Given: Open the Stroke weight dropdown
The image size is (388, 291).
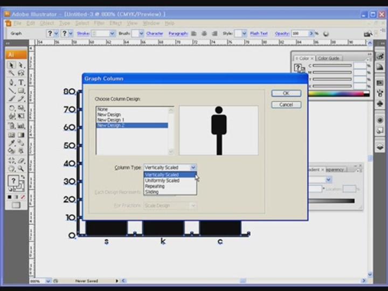Looking at the screenshot, I should coord(112,33).
